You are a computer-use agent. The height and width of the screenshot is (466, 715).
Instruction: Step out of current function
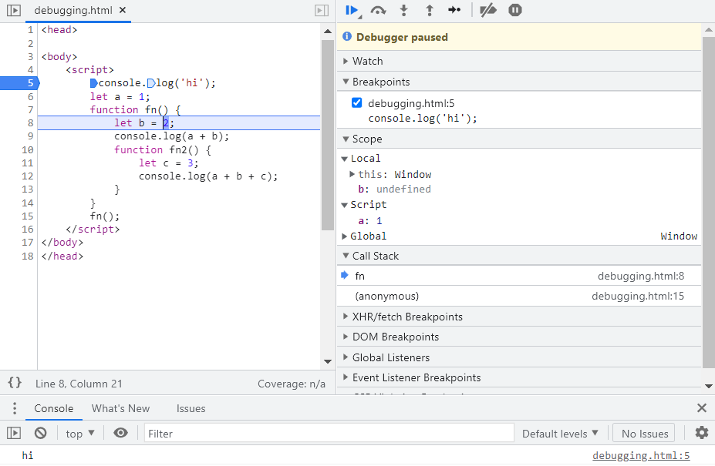tap(429, 10)
